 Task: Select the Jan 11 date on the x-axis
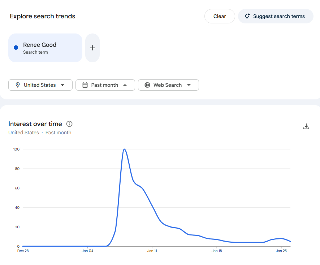point(152,251)
